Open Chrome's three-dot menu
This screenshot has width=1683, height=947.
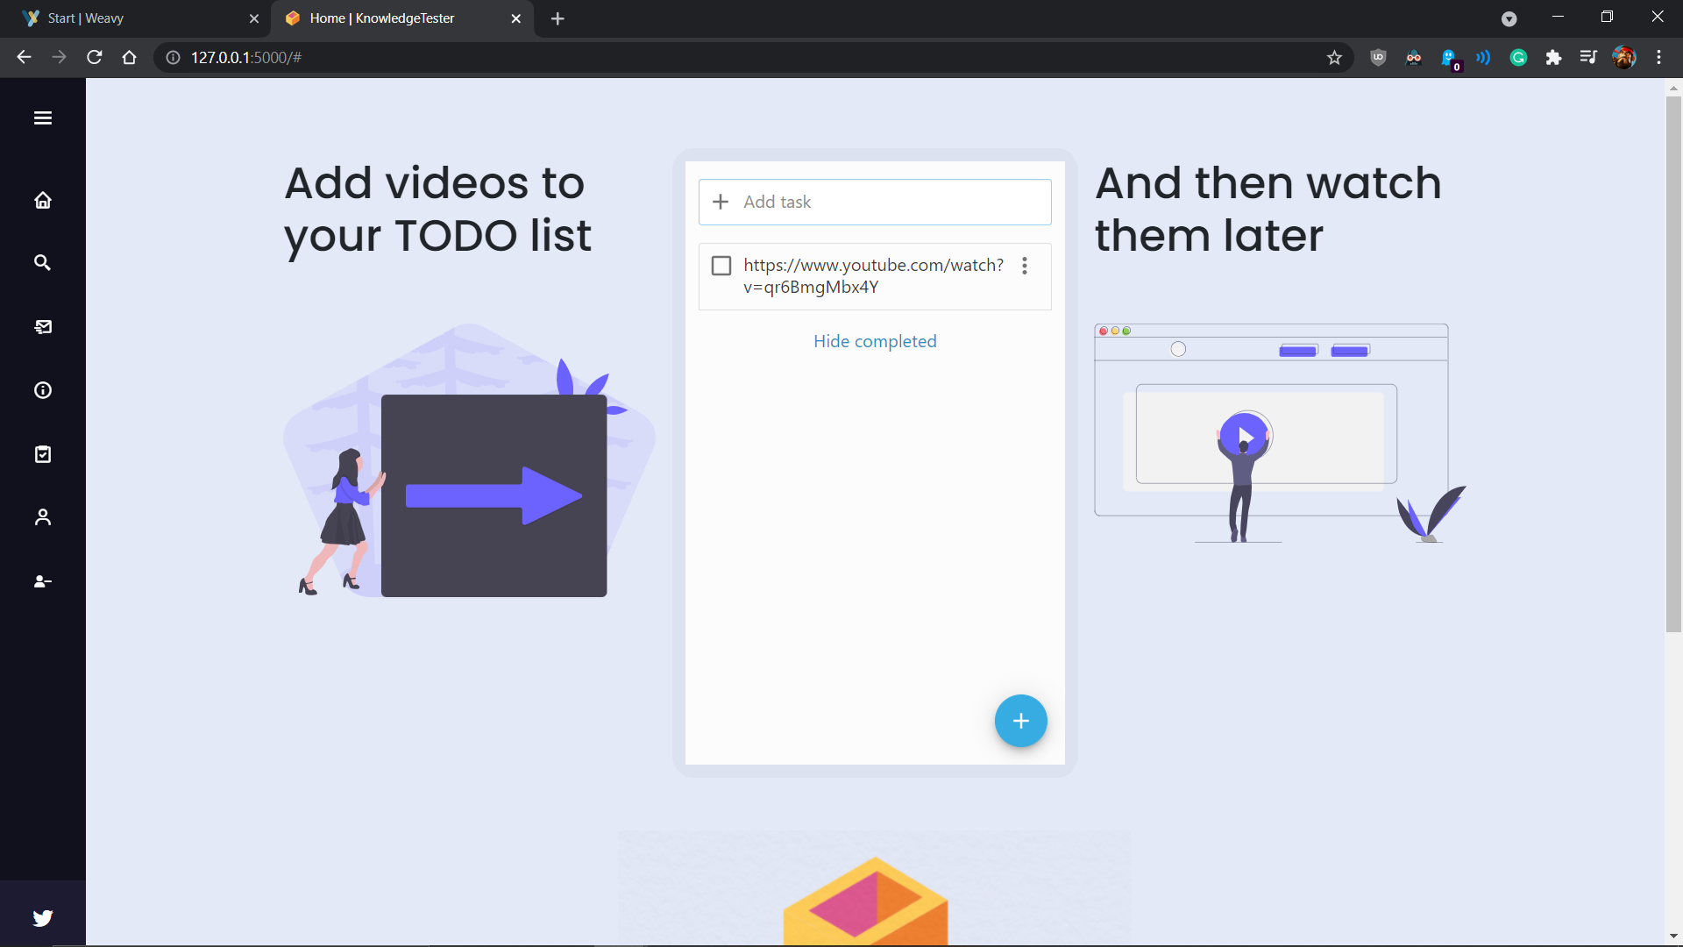coord(1658,58)
